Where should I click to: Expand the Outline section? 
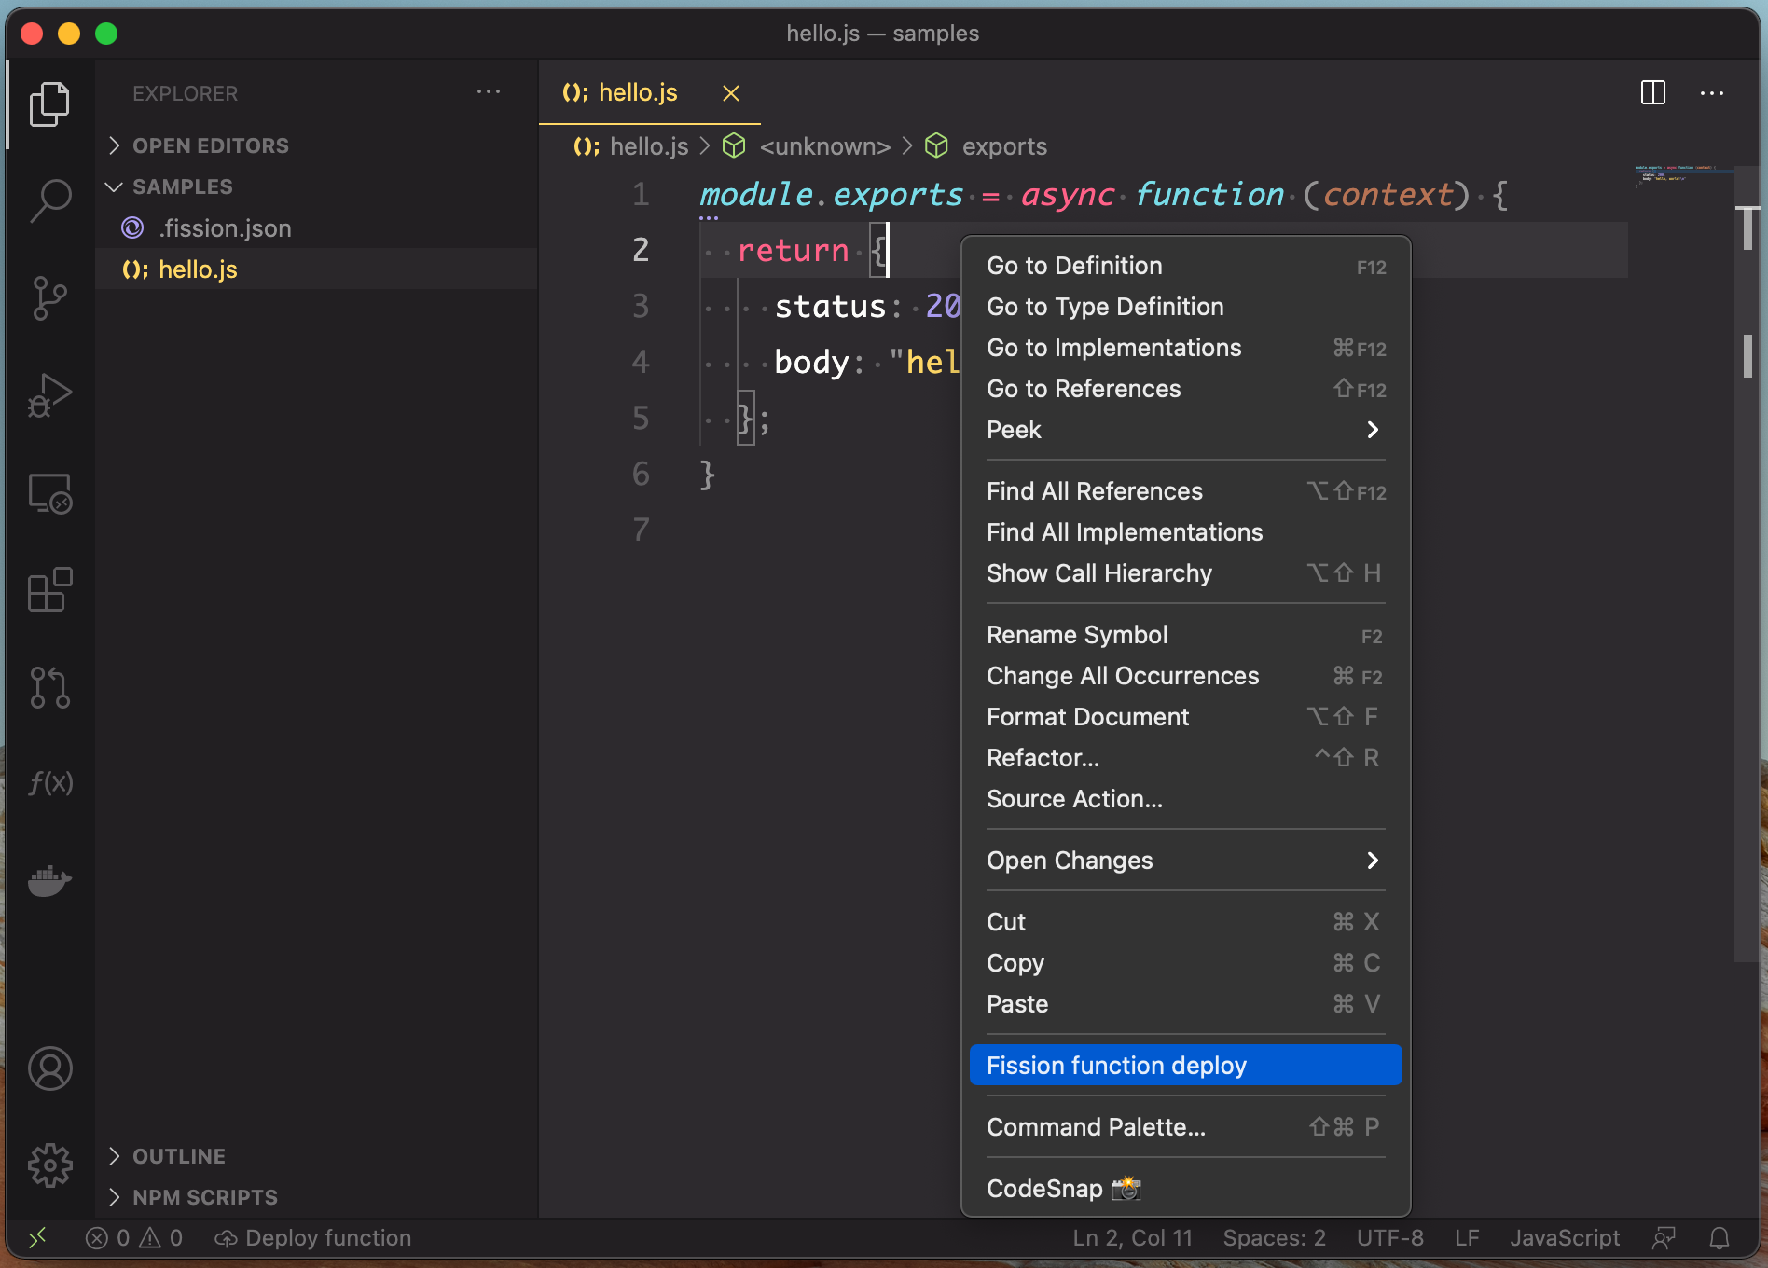pos(178,1156)
